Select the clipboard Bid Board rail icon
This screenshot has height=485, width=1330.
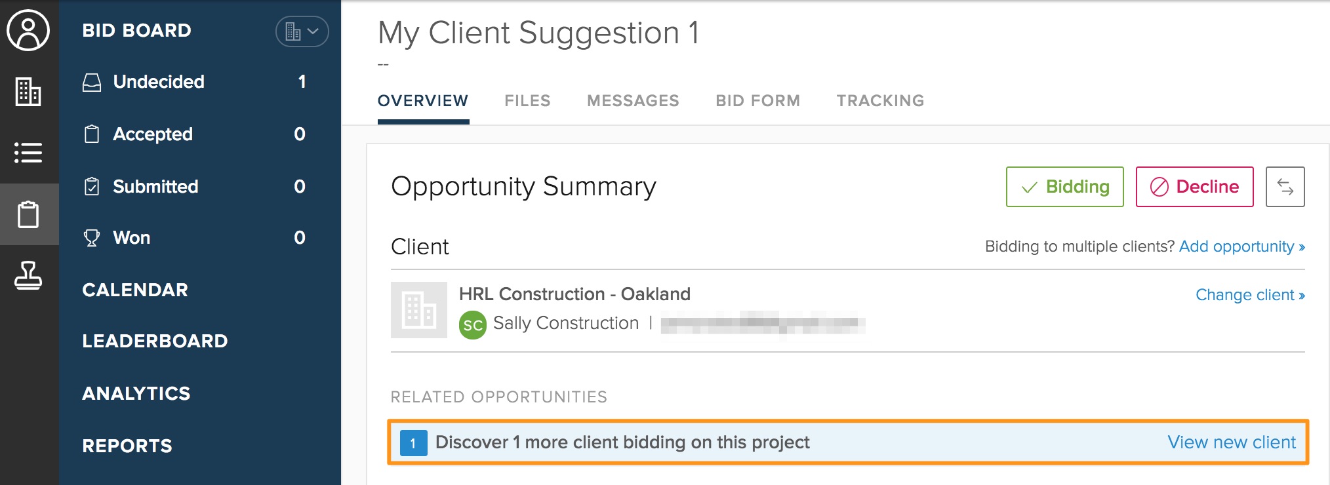[x=28, y=214]
